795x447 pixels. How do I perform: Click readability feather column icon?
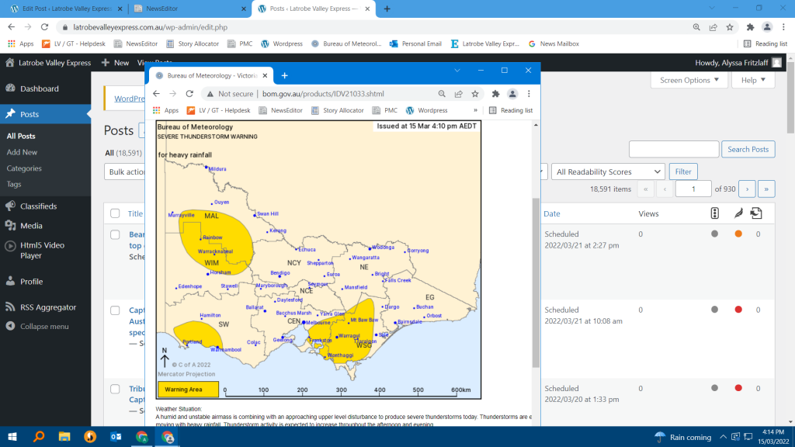738,213
